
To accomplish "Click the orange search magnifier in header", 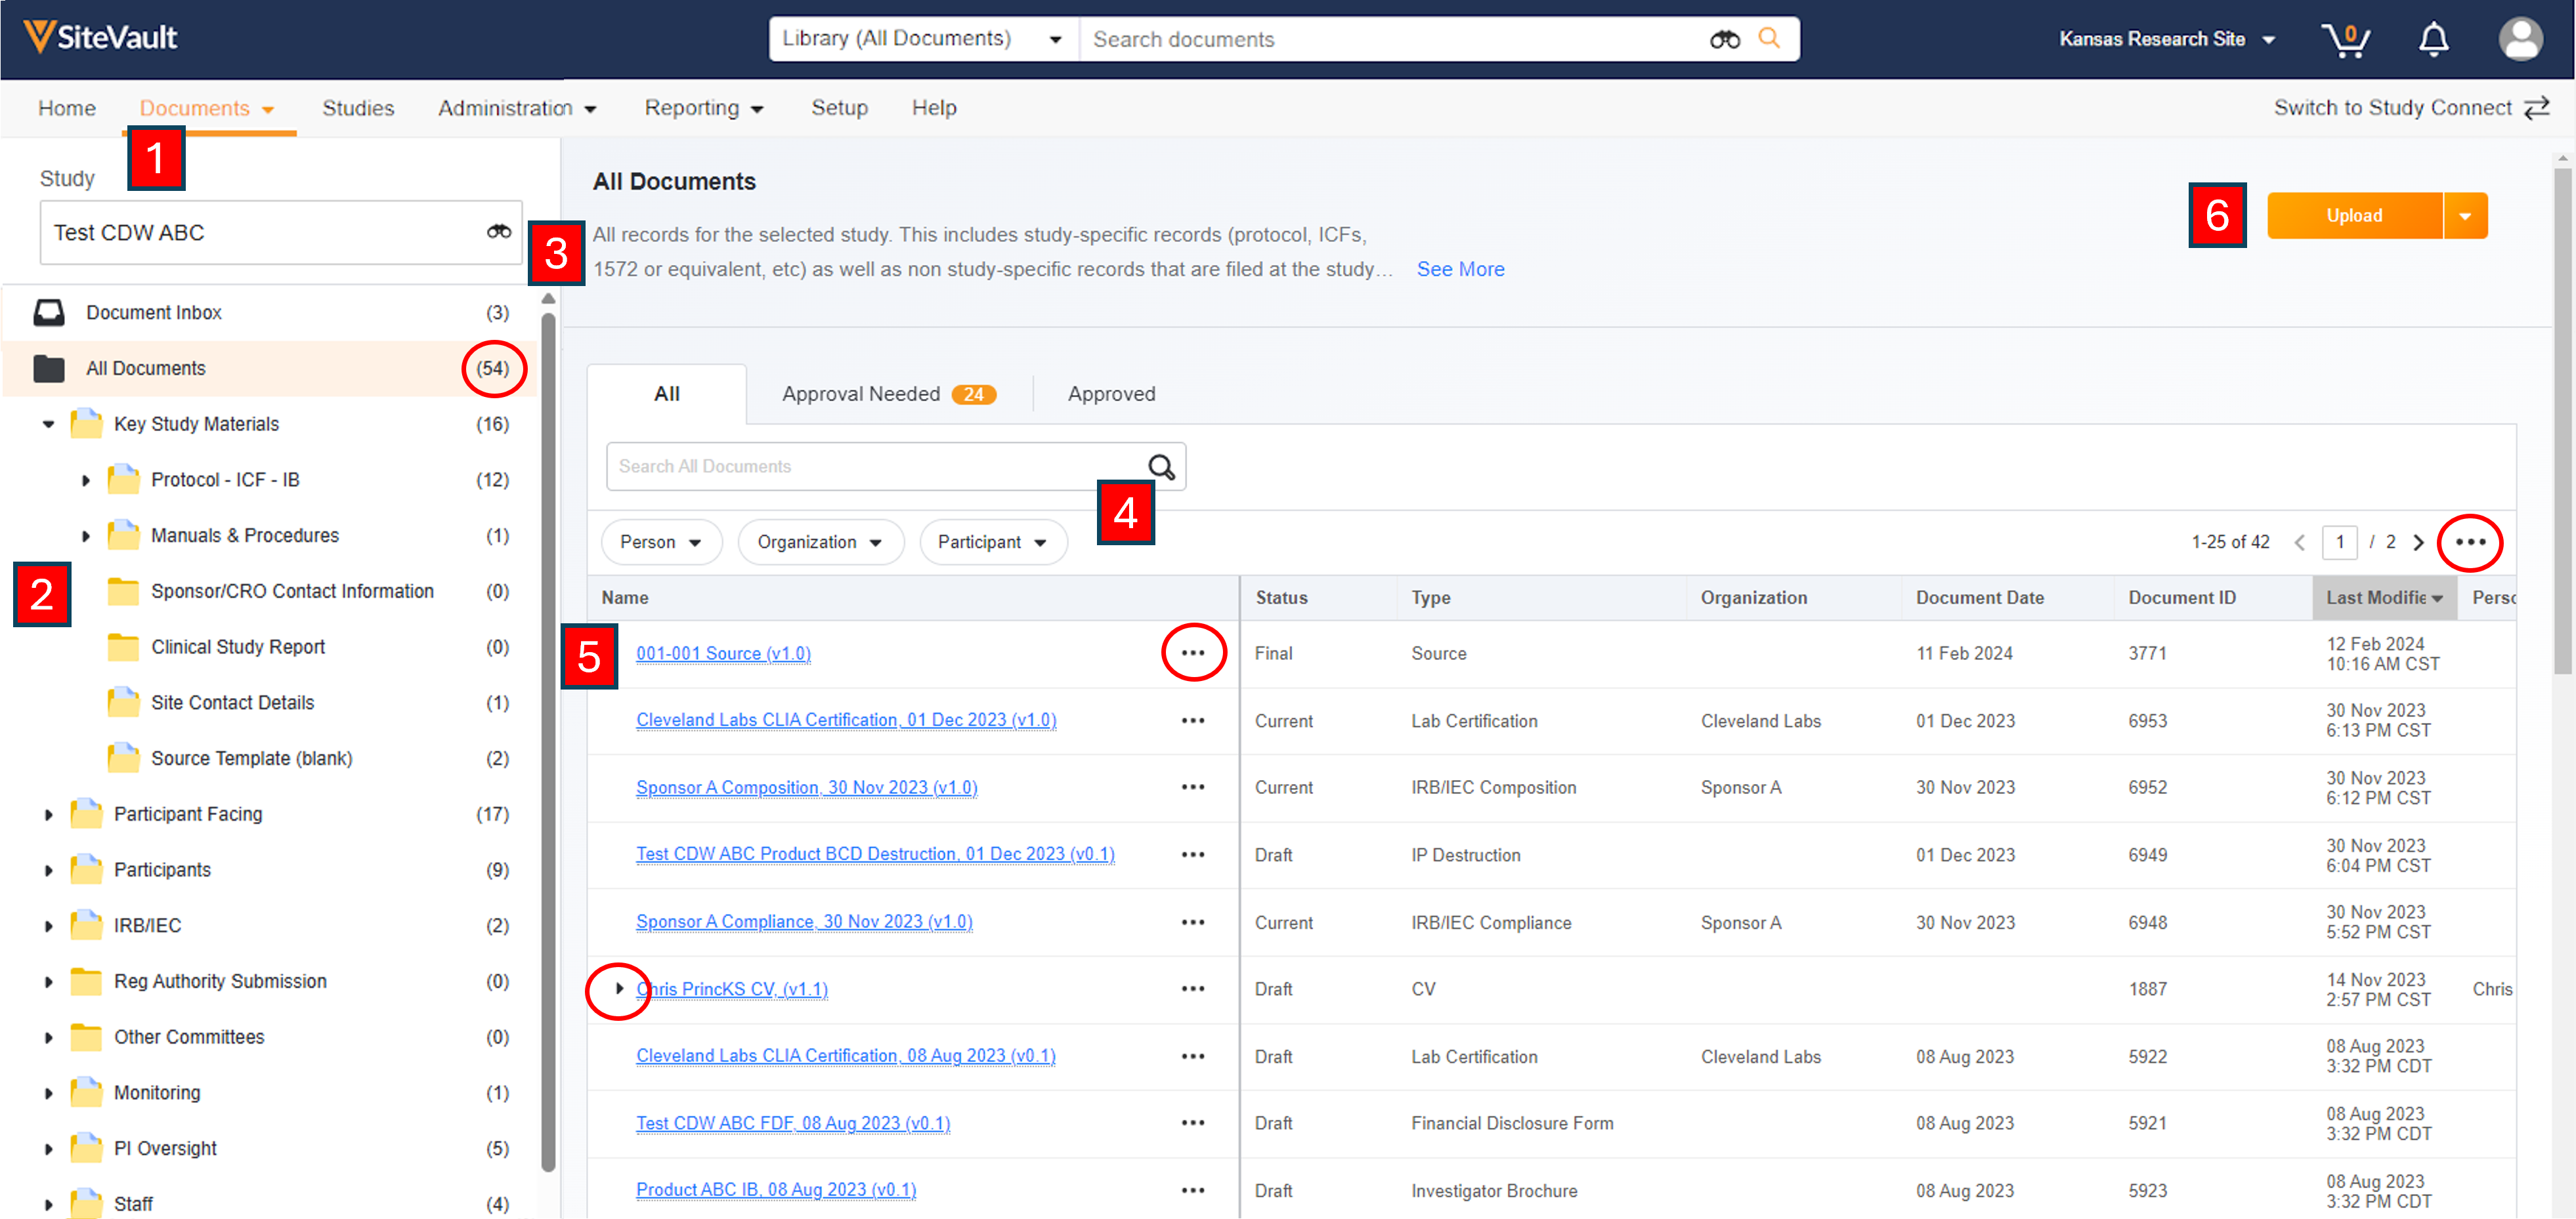I will pos(1769,39).
